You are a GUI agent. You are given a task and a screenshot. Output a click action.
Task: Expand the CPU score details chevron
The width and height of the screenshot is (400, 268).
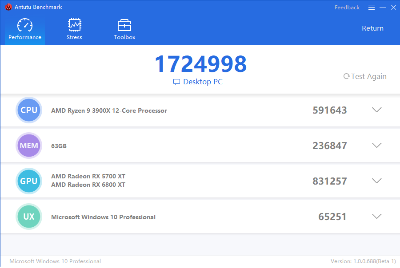pos(376,110)
